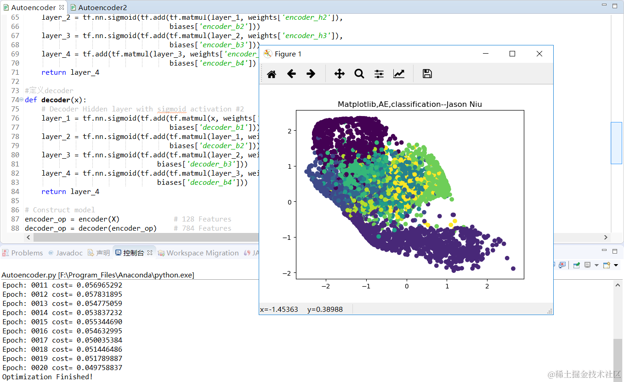Maximize the console panel view
This screenshot has width=624, height=382.
615,251
